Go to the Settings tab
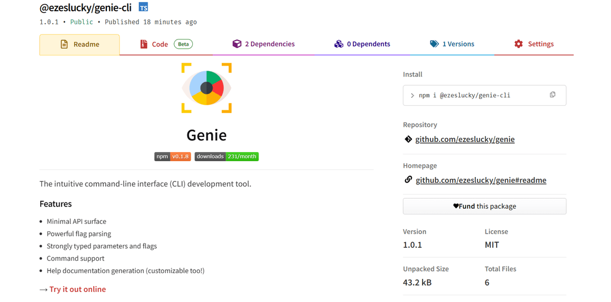611x302 pixels. (534, 44)
